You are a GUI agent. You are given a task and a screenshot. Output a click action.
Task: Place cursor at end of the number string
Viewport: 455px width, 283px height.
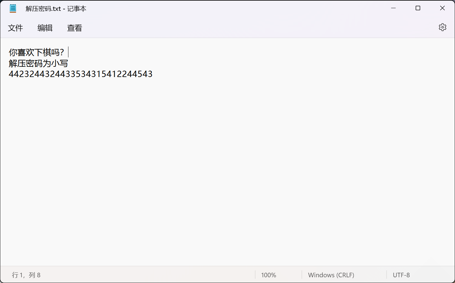click(153, 74)
